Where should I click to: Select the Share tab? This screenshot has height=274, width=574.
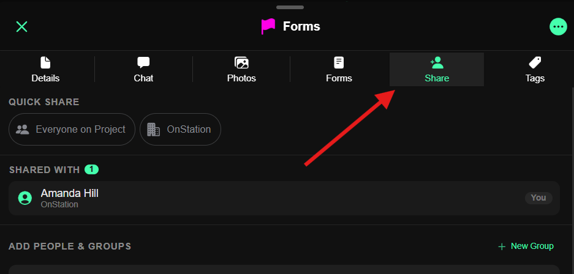tap(437, 70)
